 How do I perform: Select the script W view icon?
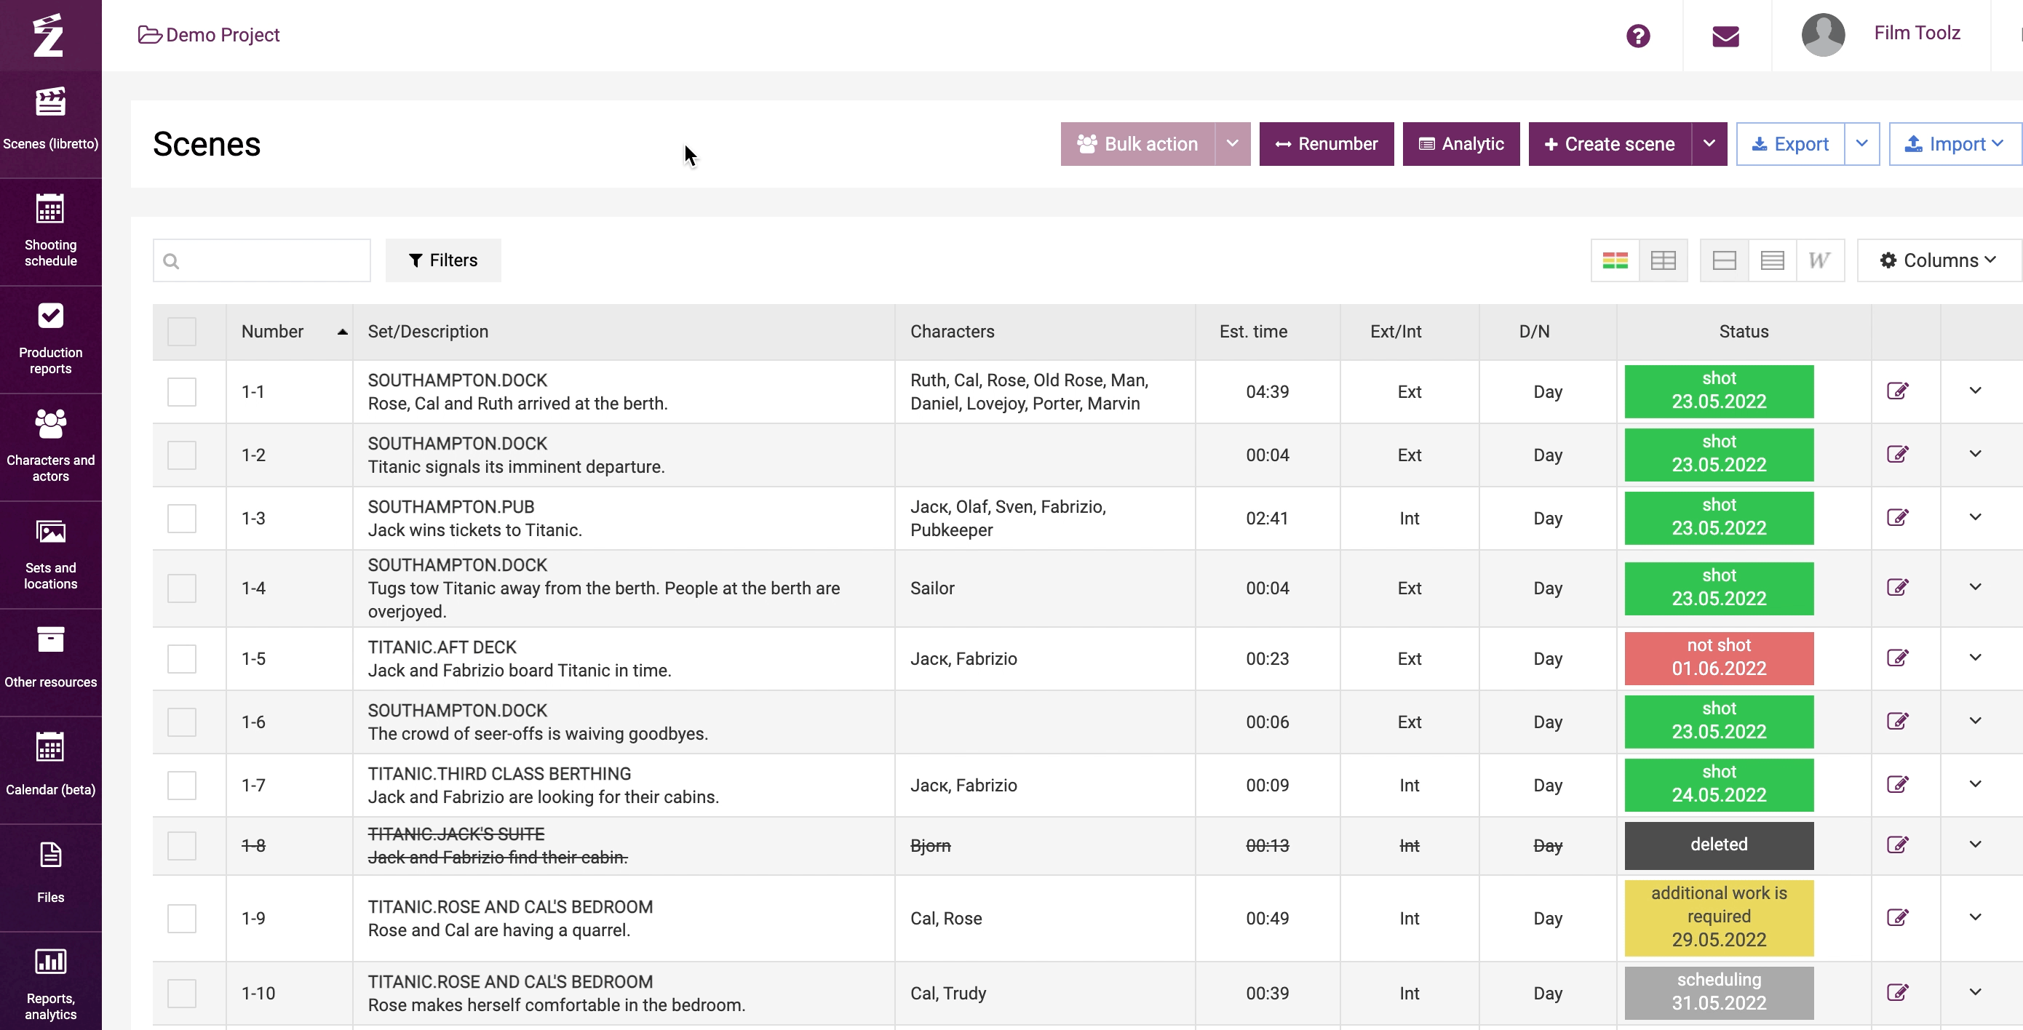point(1819,260)
